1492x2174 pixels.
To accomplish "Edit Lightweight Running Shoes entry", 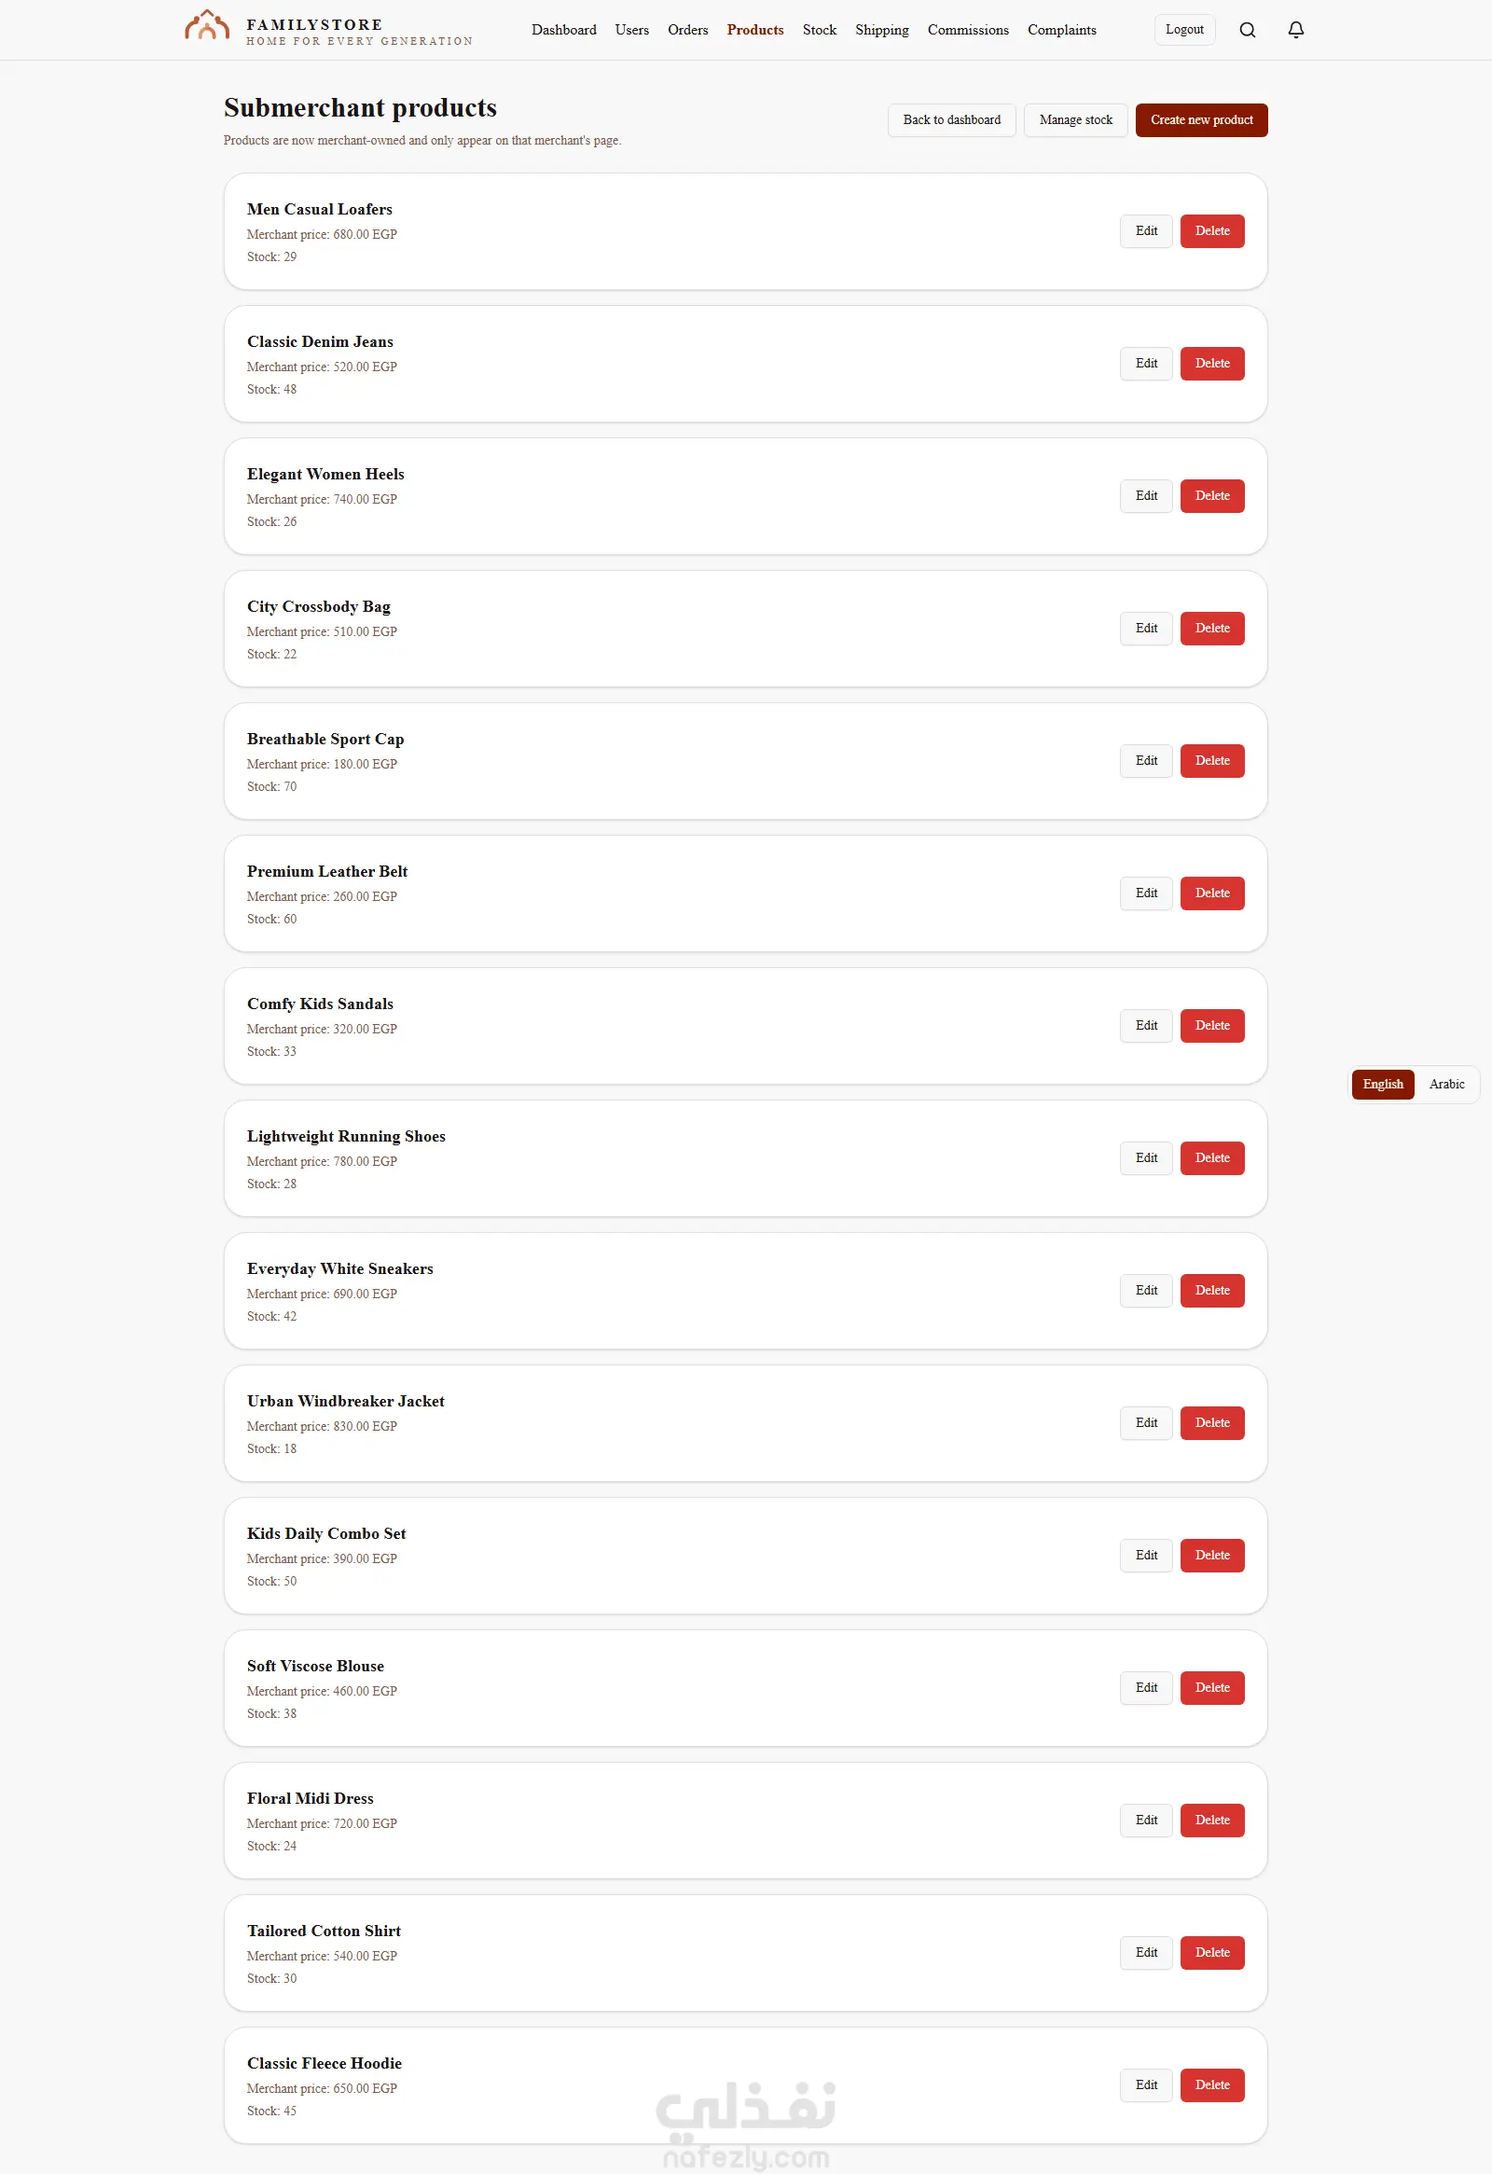I will 1146,1158.
